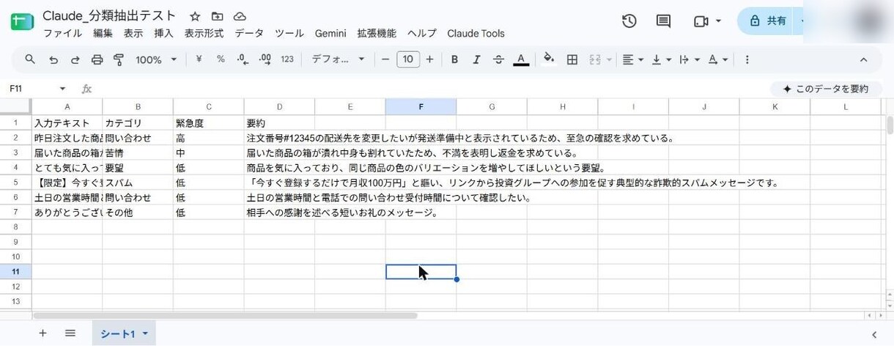Open the 表示形式 menu
Viewport: 894px width, 346px height.
(x=204, y=34)
